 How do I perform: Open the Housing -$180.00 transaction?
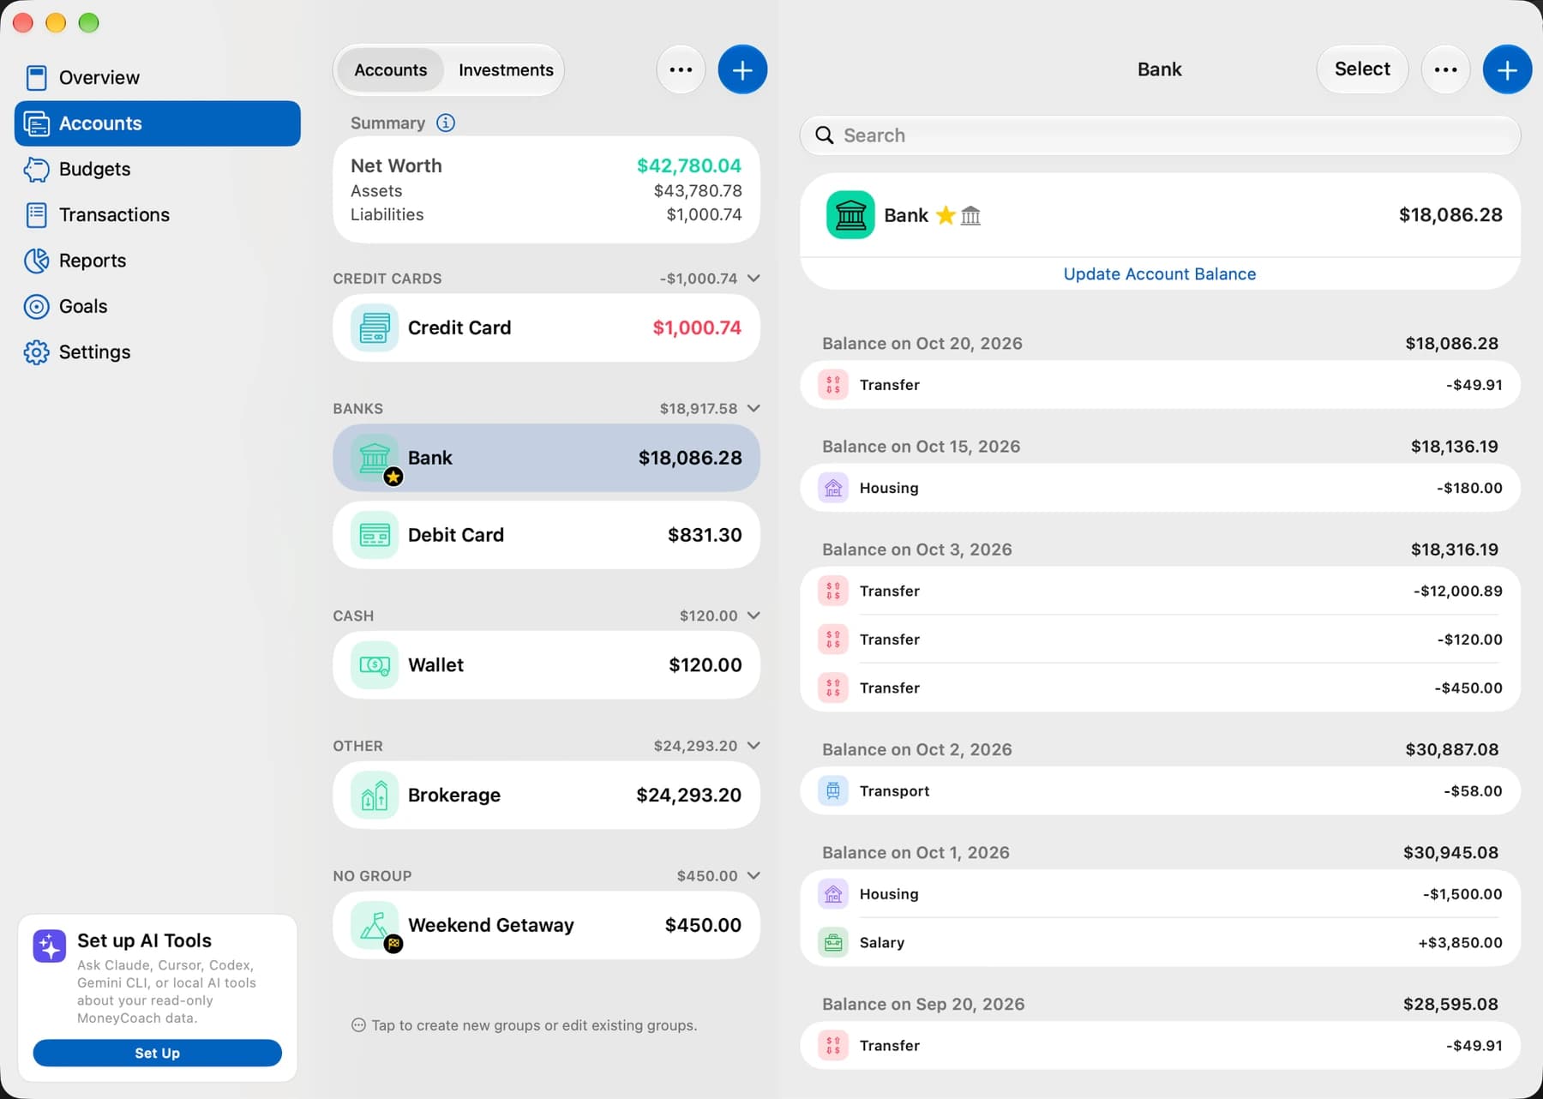pyautogui.click(x=1160, y=488)
